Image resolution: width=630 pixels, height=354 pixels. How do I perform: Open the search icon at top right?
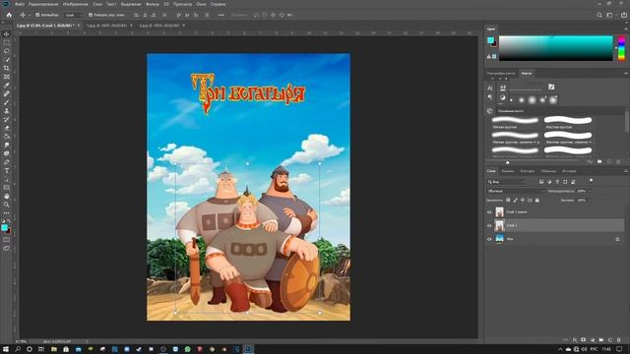(599, 15)
